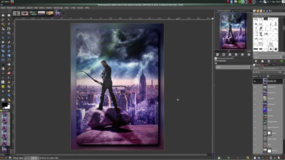The image size is (285, 160).
Task: Open the Filter menu
Action: (x=67, y=8)
